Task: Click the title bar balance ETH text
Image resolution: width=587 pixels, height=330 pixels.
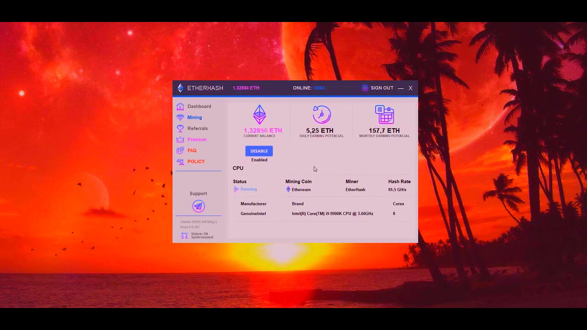Action: (x=246, y=88)
